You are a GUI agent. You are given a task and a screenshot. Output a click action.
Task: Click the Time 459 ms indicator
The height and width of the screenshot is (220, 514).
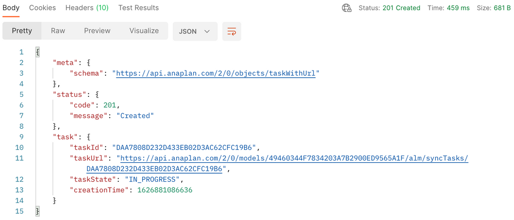pyautogui.click(x=449, y=8)
